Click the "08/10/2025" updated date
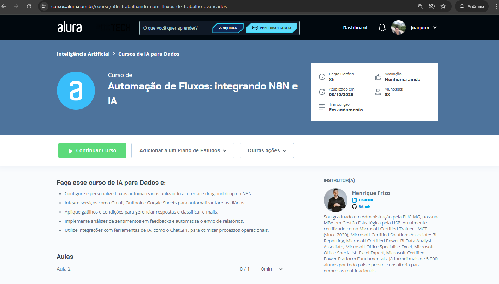 [x=341, y=95]
